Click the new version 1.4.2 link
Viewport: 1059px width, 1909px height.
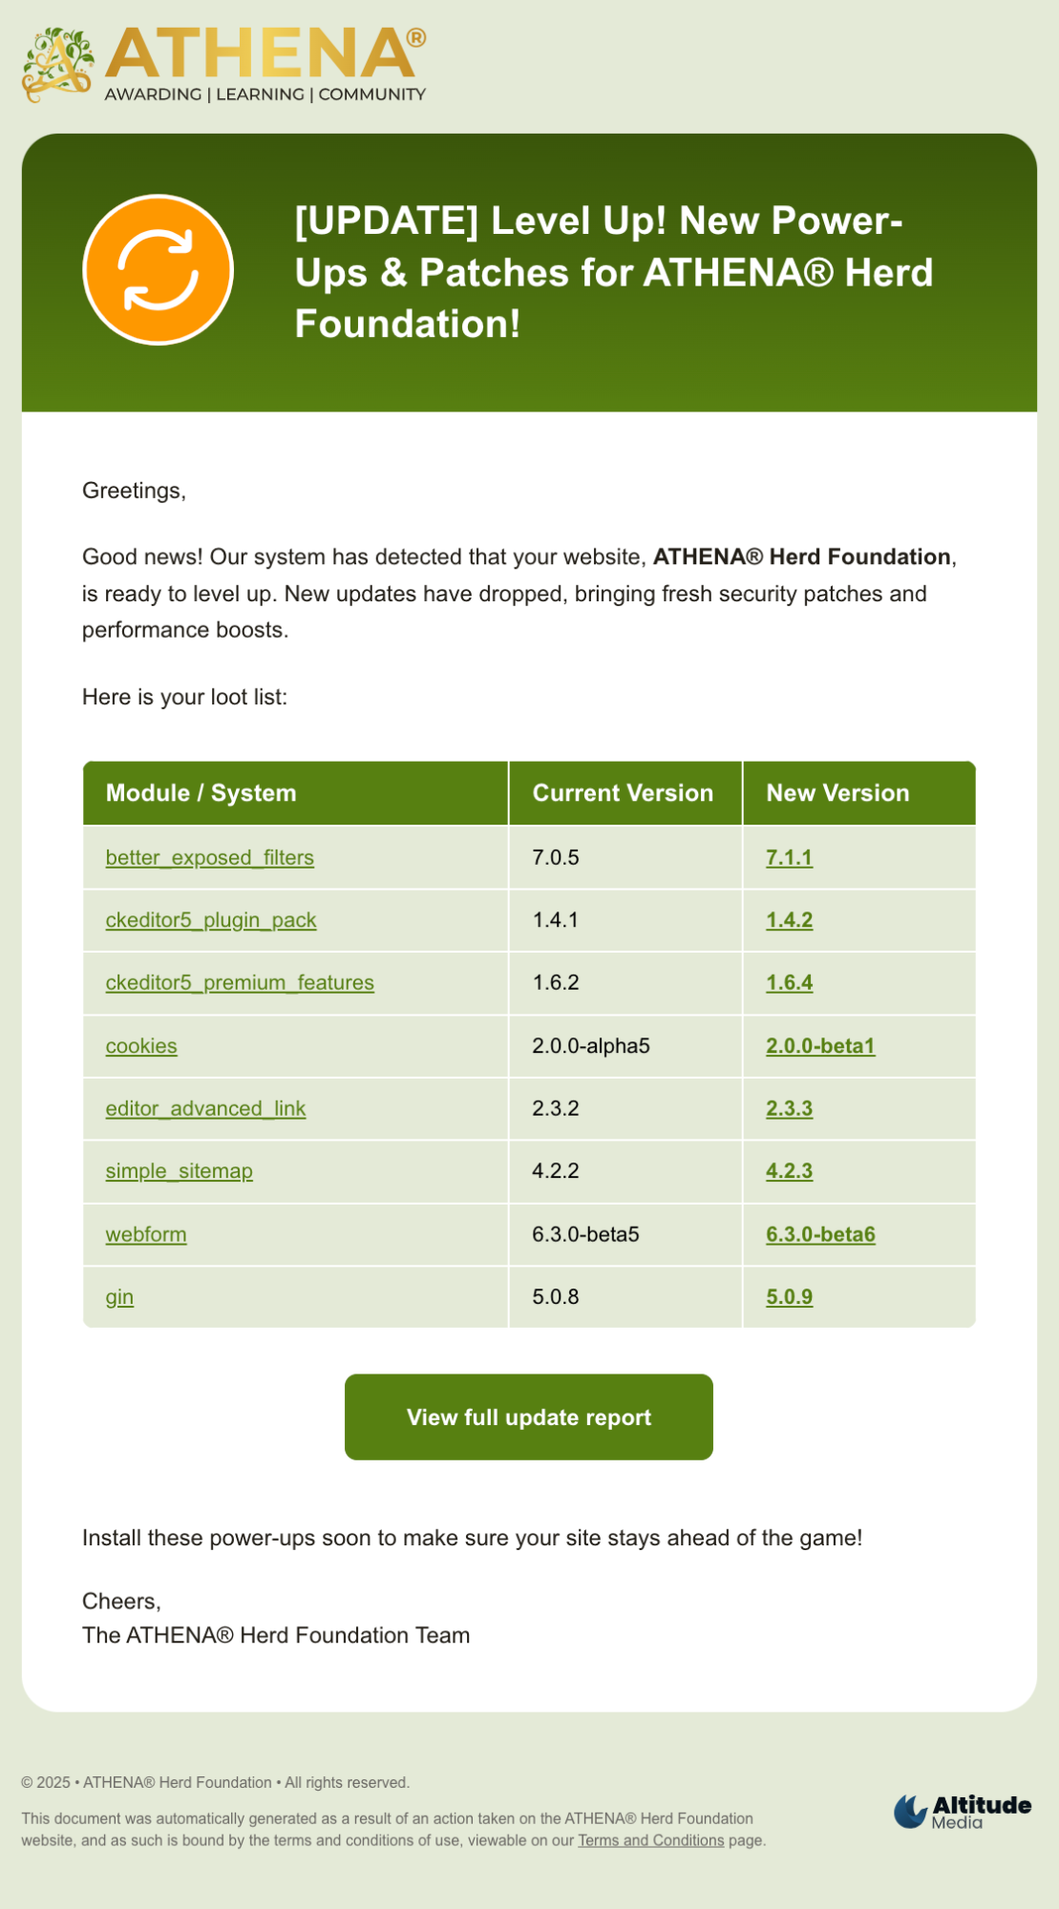tap(790, 920)
